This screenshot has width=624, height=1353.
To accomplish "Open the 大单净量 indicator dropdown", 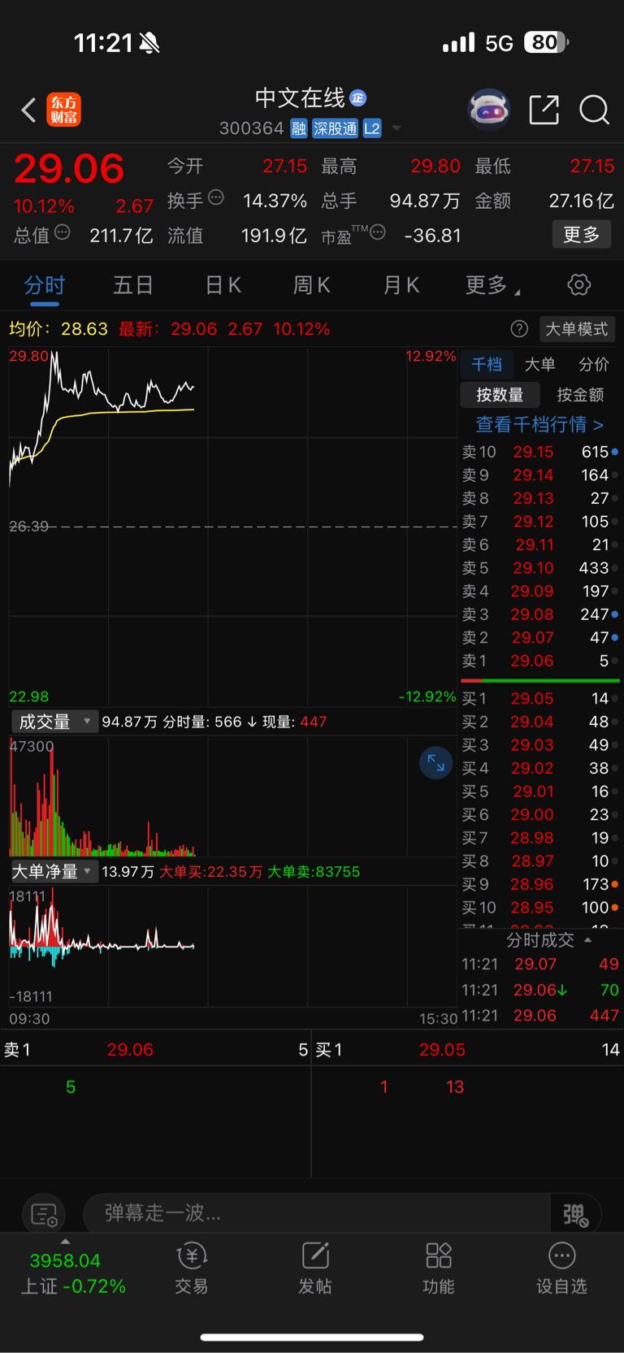I will pyautogui.click(x=54, y=871).
